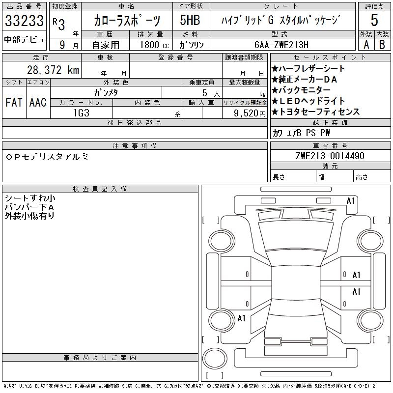Screen dimensions: 393x393
Task: Click the car name カローラスポーツ
Action: coord(127,21)
